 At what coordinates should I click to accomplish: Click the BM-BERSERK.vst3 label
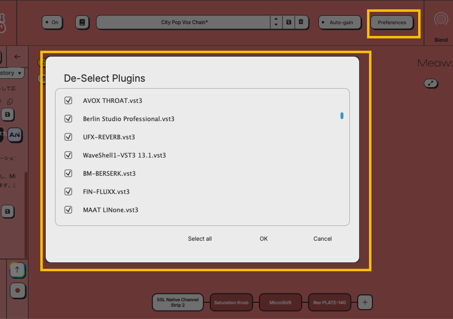pos(109,174)
